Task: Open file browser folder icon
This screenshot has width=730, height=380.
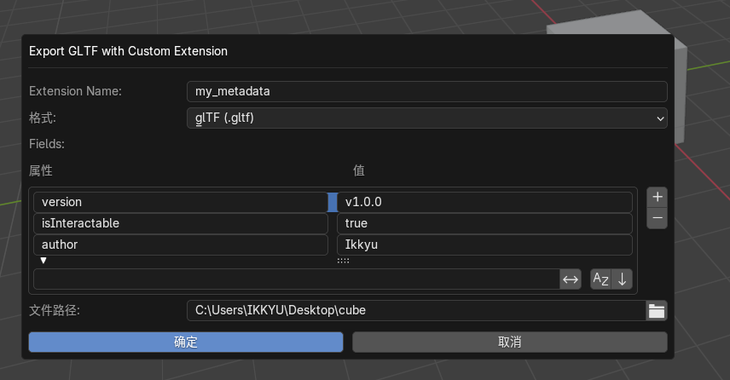Action: (x=657, y=311)
